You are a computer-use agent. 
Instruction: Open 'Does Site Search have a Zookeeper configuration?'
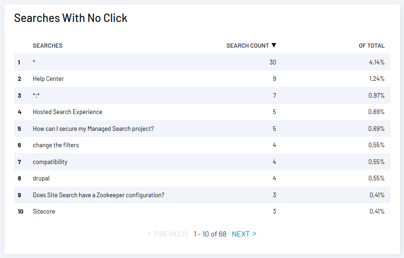click(98, 195)
